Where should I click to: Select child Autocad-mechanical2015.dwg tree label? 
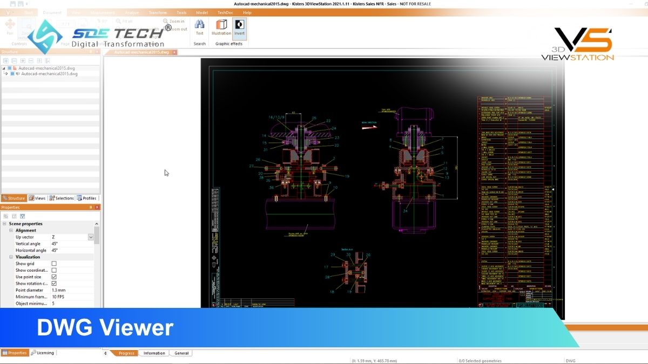[49, 74]
